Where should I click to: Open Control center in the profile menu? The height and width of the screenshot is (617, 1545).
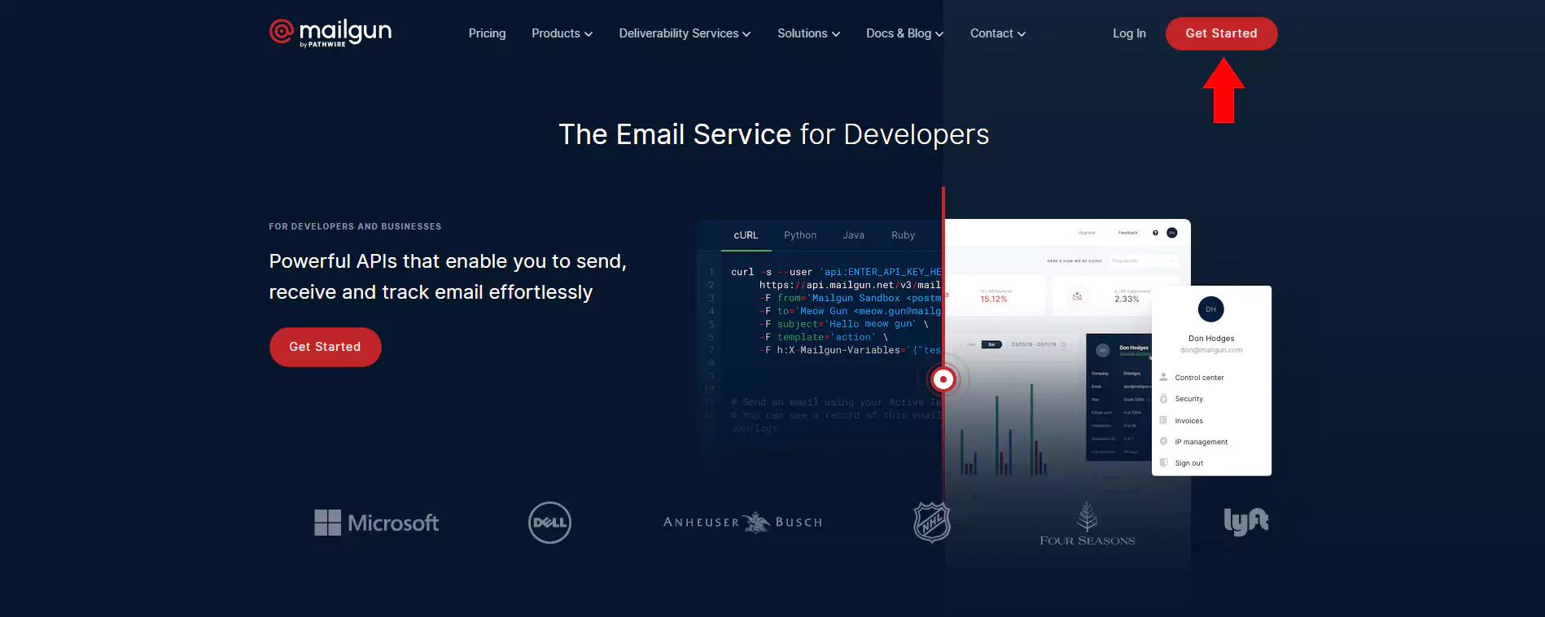click(x=1199, y=378)
